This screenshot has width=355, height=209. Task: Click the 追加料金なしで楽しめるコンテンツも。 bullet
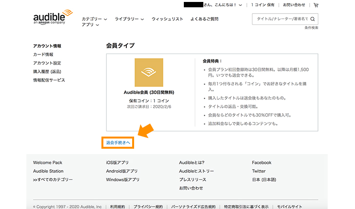pyautogui.click(x=243, y=123)
